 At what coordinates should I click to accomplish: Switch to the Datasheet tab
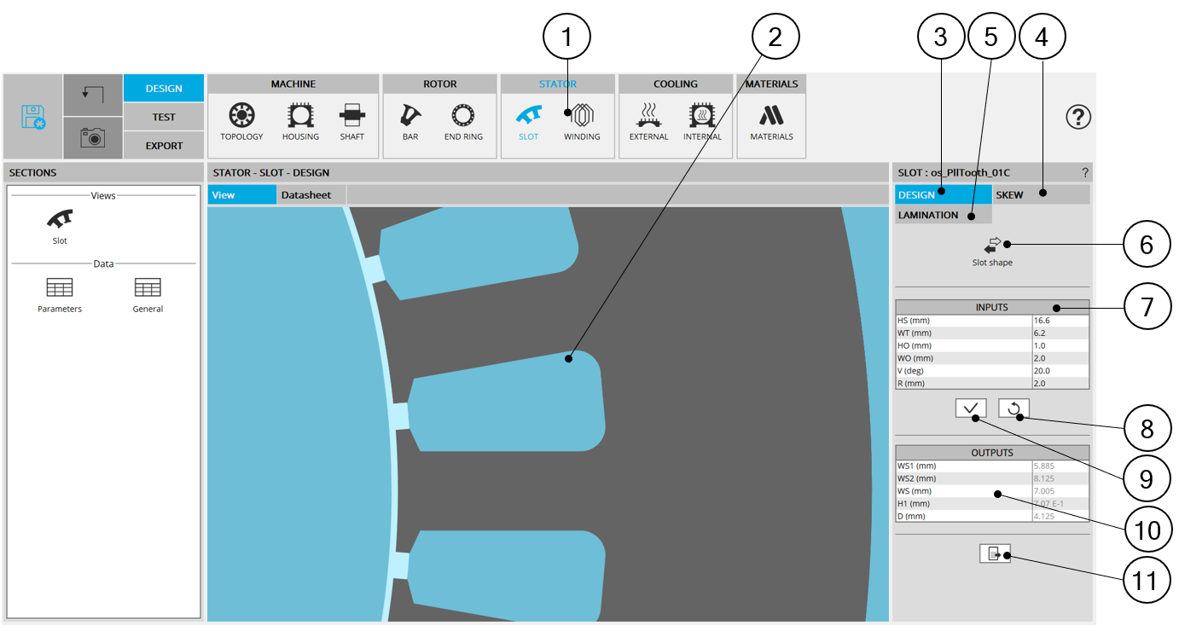click(306, 195)
